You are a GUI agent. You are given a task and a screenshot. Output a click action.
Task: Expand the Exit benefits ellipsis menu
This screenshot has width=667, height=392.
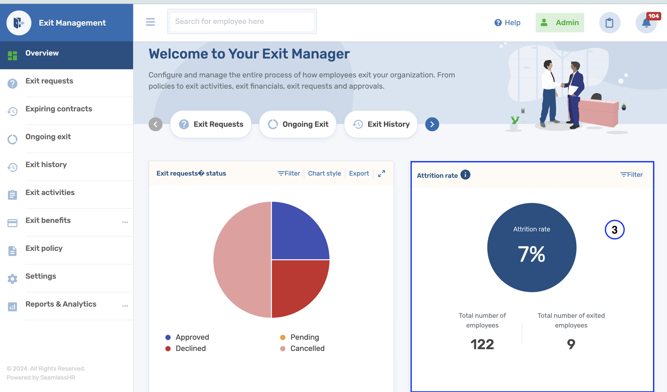coord(125,222)
